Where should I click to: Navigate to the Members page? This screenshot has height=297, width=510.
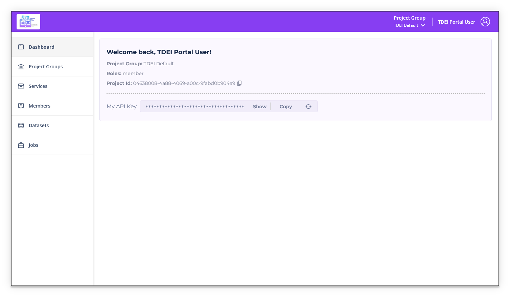coord(40,106)
